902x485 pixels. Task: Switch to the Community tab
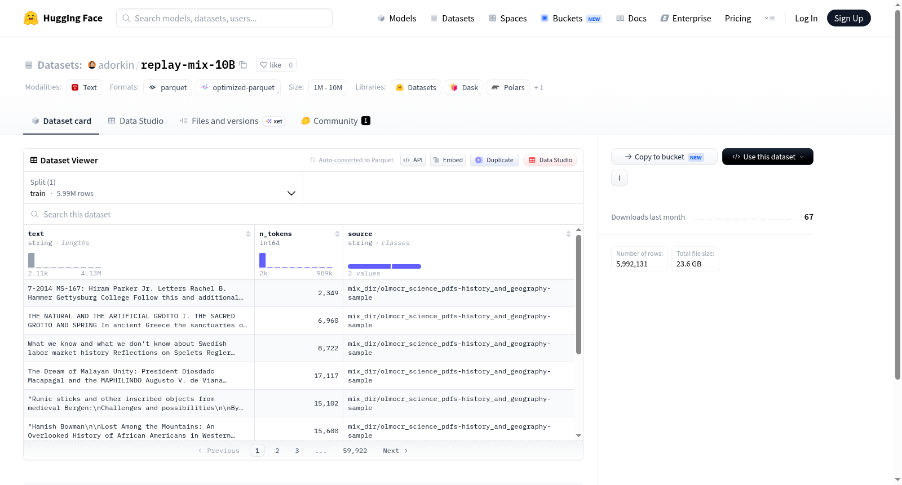(x=335, y=121)
